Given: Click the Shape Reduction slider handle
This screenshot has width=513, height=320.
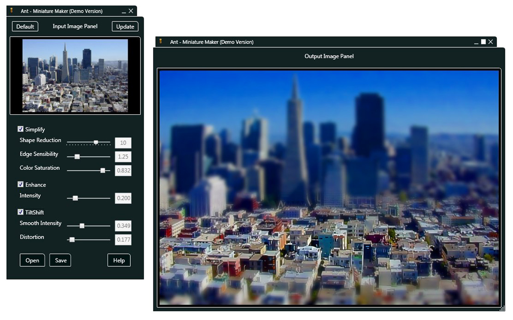Looking at the screenshot, I should point(96,142).
